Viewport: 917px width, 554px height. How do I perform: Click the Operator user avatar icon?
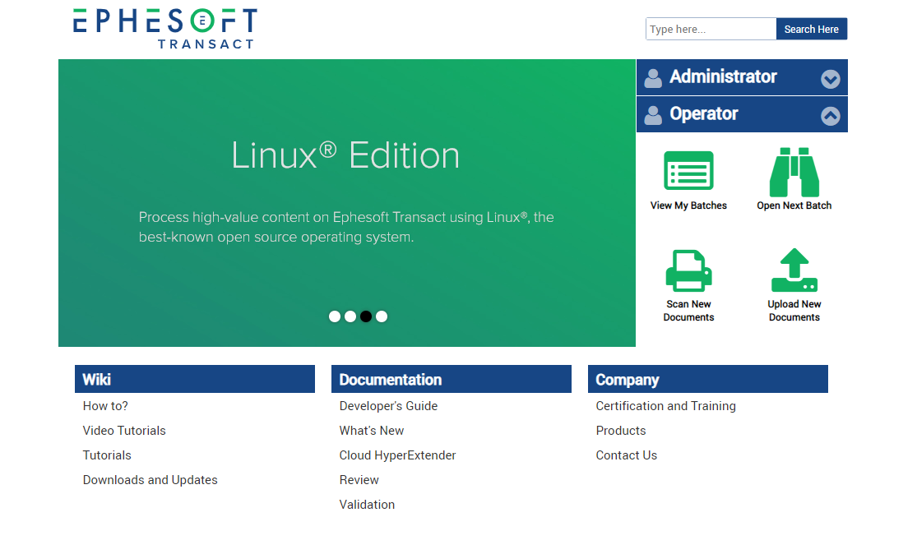tap(653, 114)
